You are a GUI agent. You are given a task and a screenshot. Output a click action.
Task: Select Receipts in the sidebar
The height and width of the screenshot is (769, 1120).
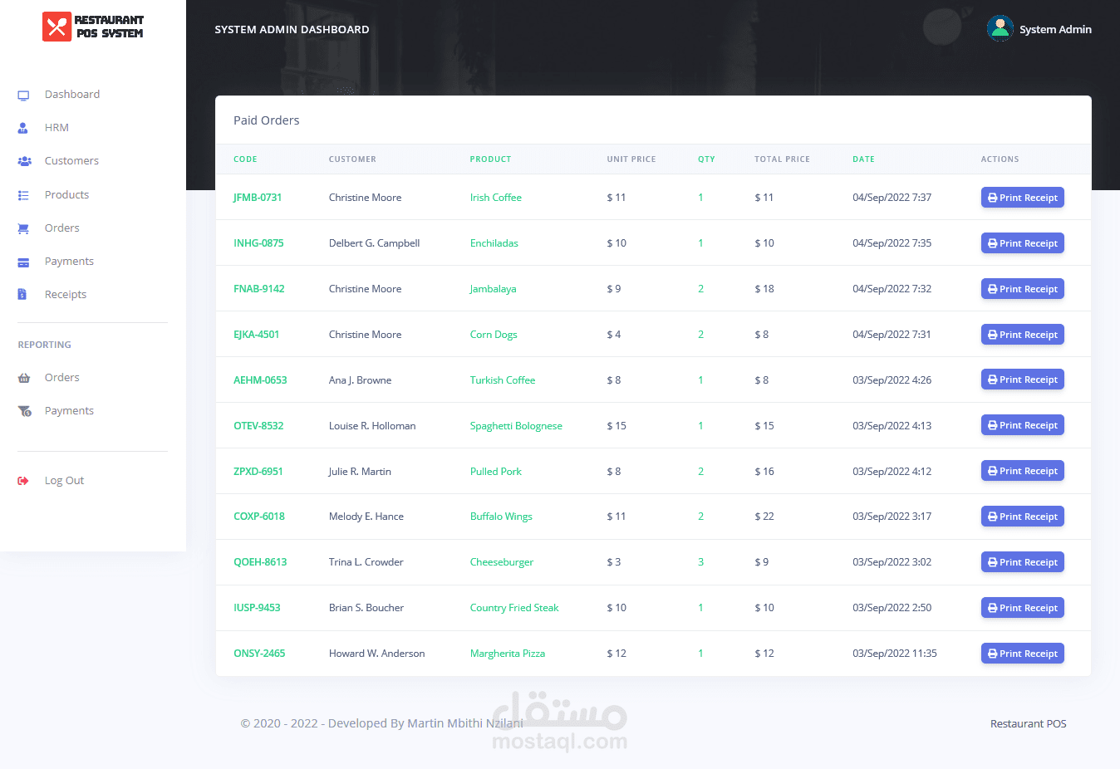coord(66,294)
